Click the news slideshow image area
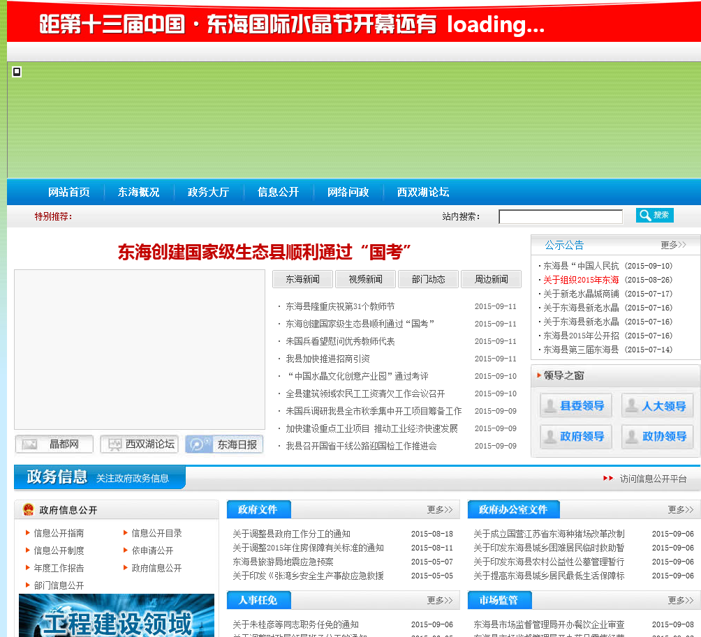The image size is (701, 637). click(140, 350)
